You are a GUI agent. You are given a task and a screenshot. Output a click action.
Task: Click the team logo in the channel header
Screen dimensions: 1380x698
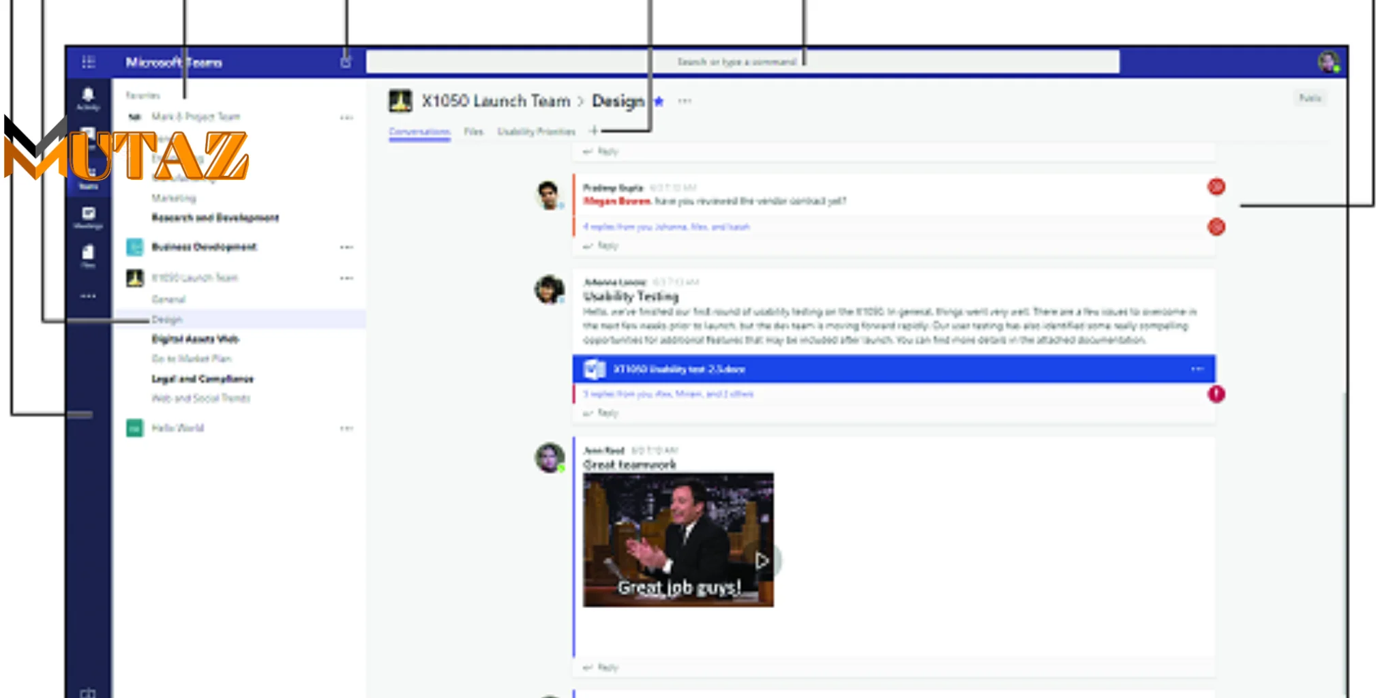pyautogui.click(x=400, y=101)
